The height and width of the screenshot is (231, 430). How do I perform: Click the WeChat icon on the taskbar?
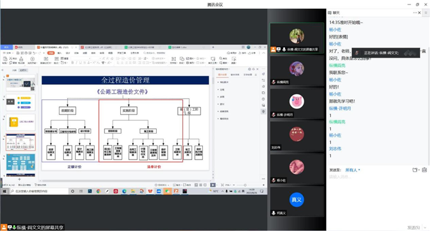coord(167,191)
